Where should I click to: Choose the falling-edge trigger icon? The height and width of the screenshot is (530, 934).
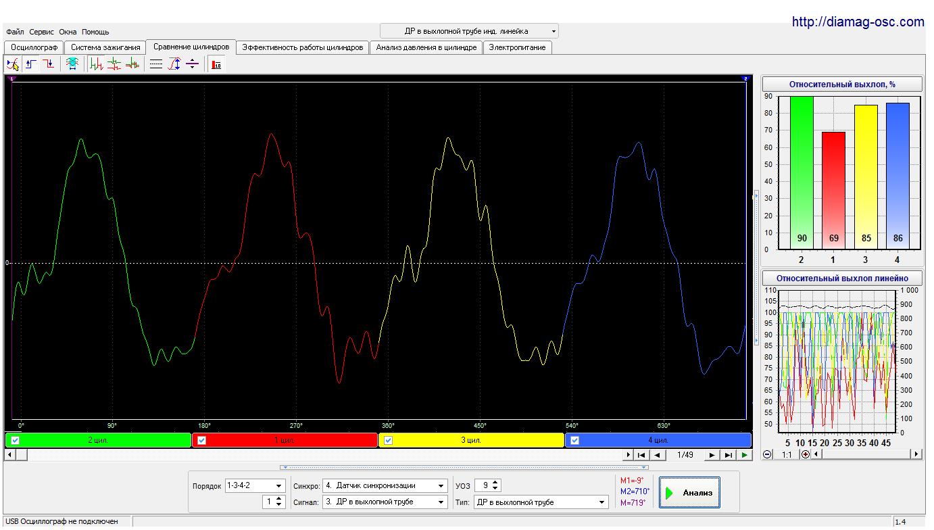49,64
